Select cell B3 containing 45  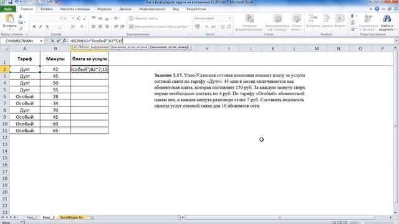pos(55,76)
